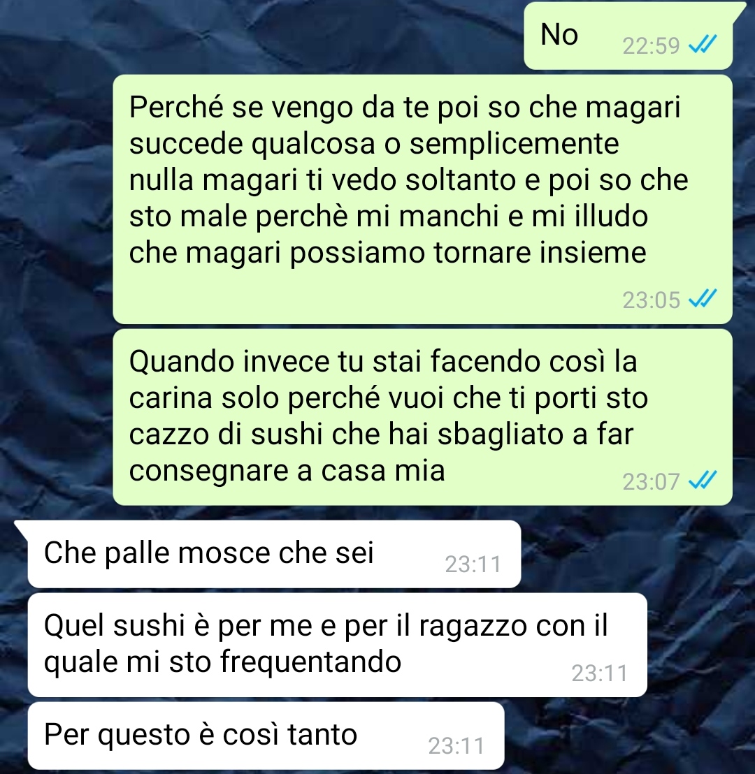Select received message "Che palle mosce che sei"

point(274,554)
